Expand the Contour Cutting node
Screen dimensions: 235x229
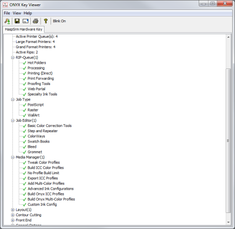pyautogui.click(x=13, y=215)
